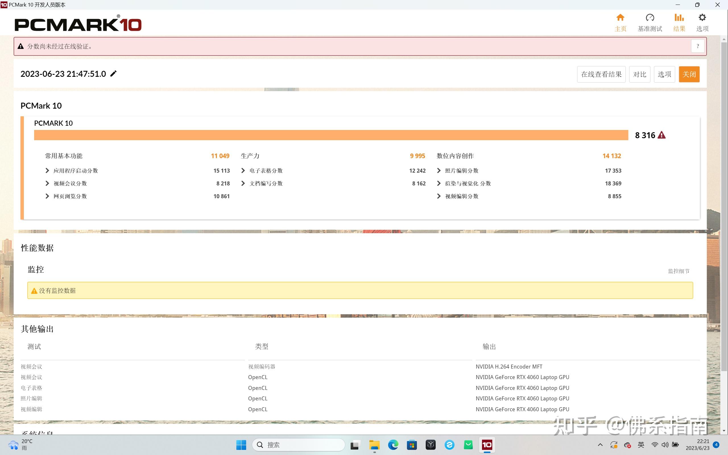
Task: Open File Explorer from the taskbar
Action: (x=374, y=445)
